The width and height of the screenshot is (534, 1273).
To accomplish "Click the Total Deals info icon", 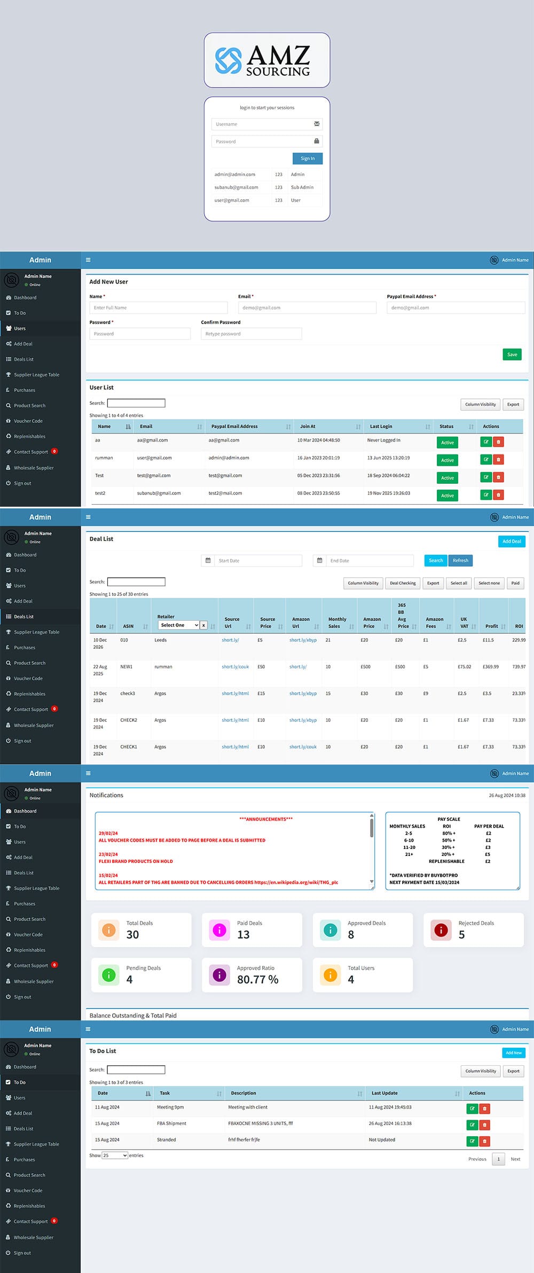I will [x=109, y=930].
